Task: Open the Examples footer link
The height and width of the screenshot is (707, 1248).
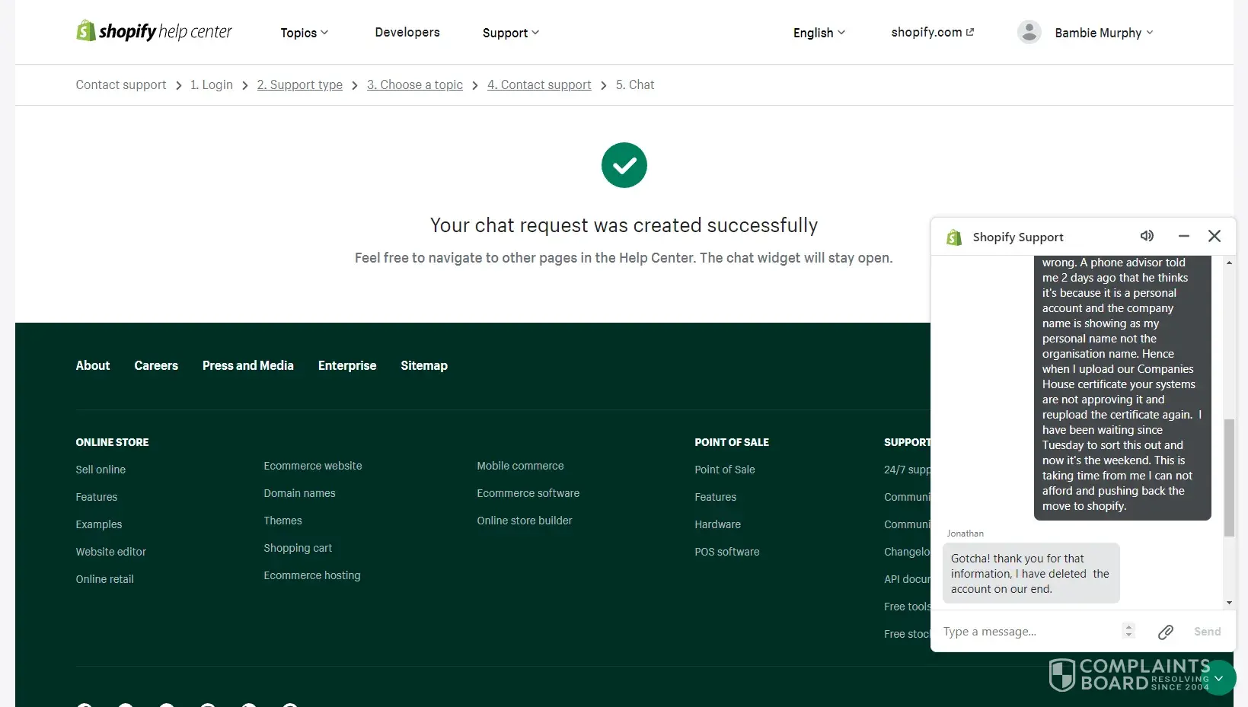Action: point(99,524)
